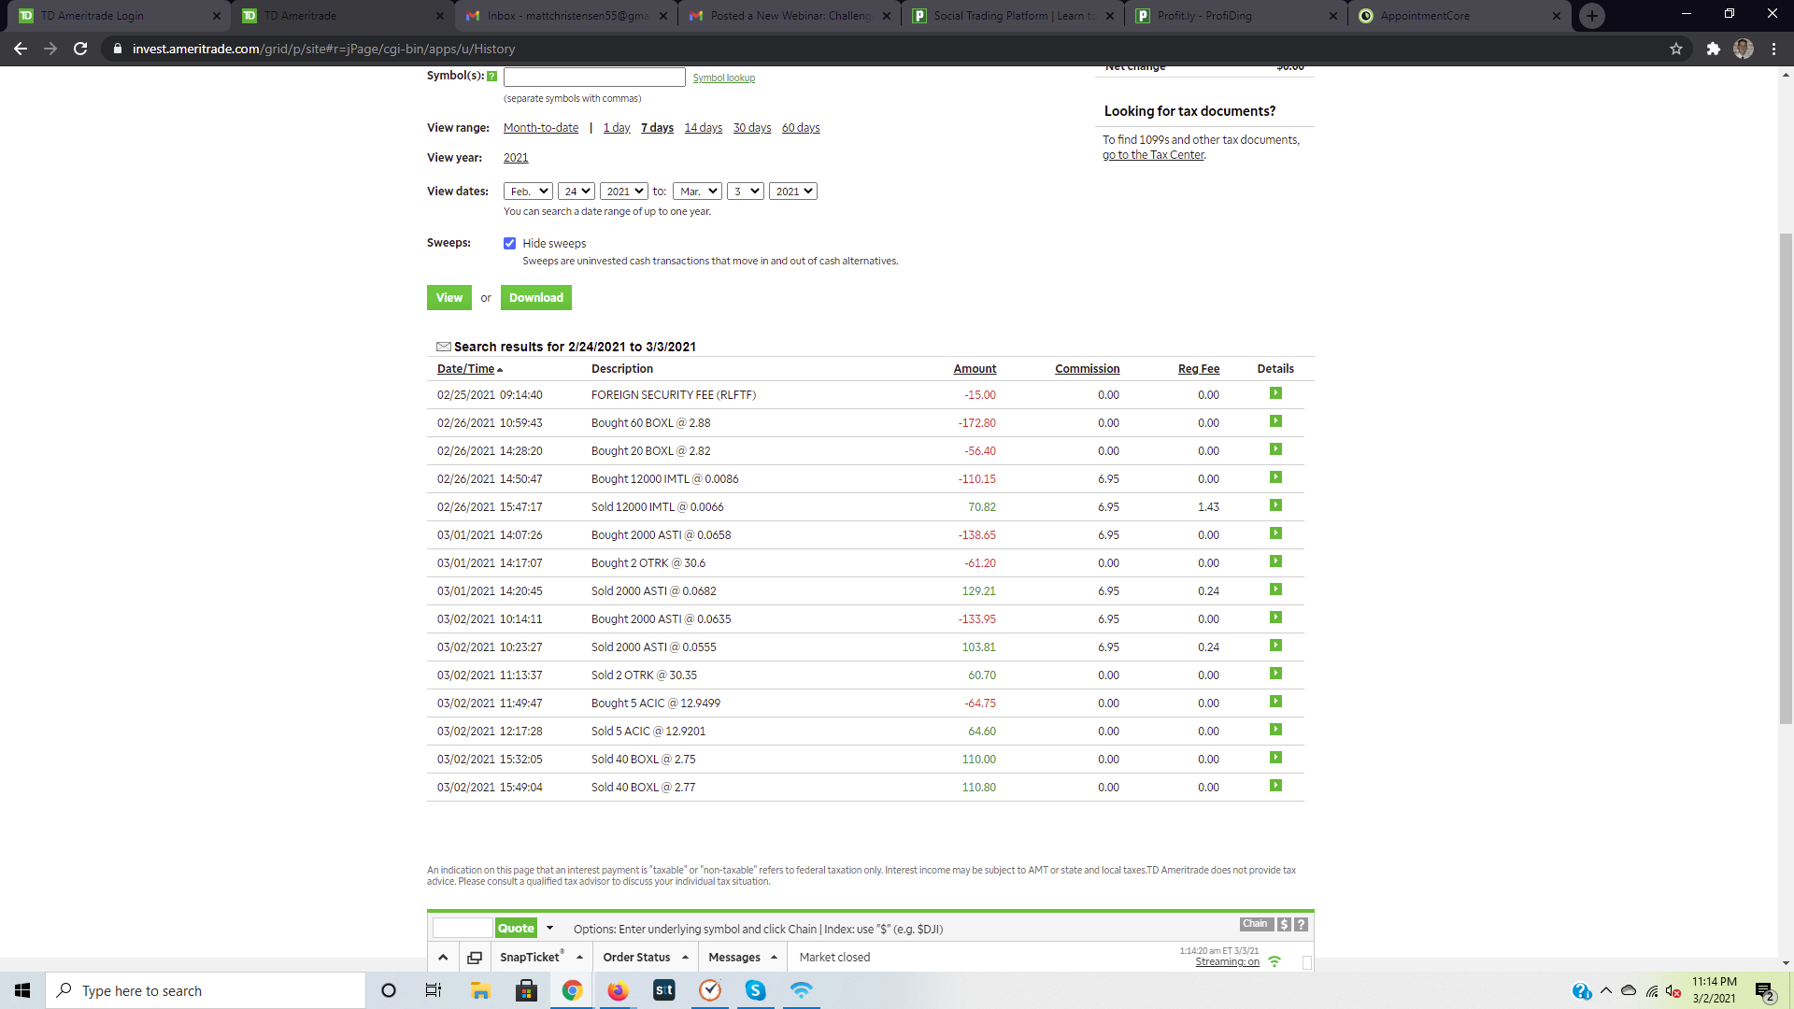The width and height of the screenshot is (1794, 1009).
Task: Sort results by the Amount column
Action: (974, 369)
